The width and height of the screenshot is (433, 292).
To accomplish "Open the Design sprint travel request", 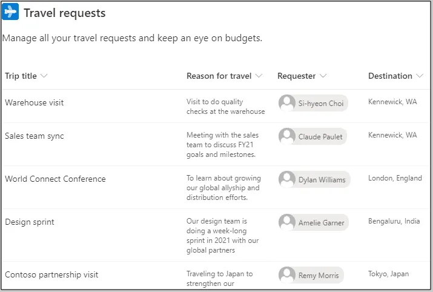I will pyautogui.click(x=30, y=222).
